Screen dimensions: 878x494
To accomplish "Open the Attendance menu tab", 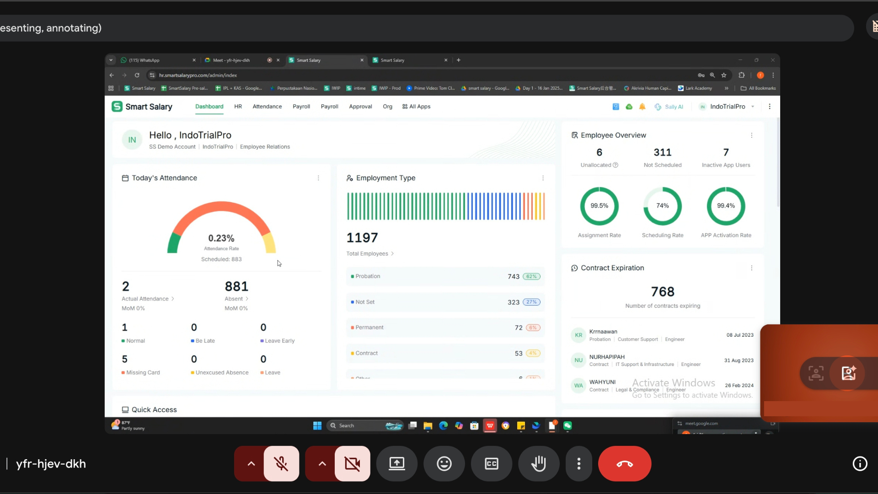I will pos(267,107).
